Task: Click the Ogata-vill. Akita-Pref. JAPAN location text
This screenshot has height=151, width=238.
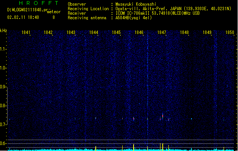Action: point(148,9)
